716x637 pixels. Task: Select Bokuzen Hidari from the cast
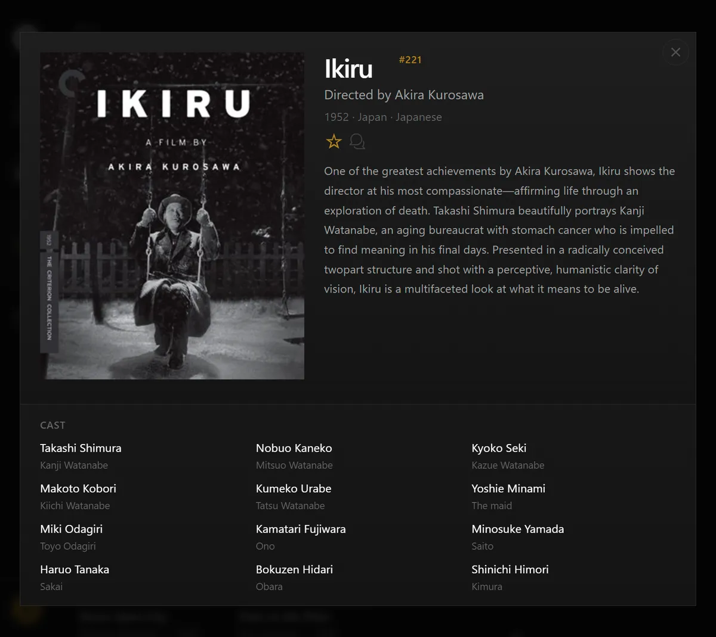(x=294, y=569)
